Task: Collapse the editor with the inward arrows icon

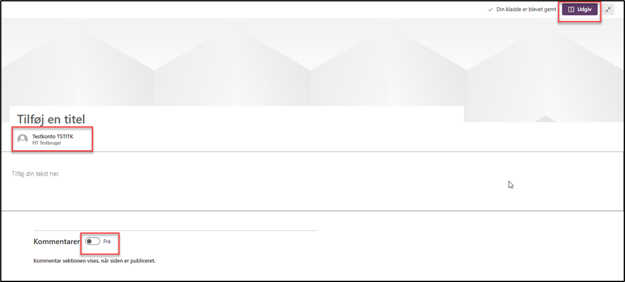Action: [608, 9]
